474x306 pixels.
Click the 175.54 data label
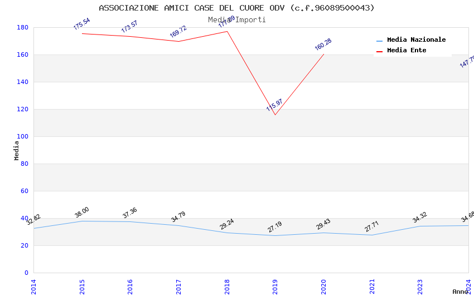click(81, 24)
